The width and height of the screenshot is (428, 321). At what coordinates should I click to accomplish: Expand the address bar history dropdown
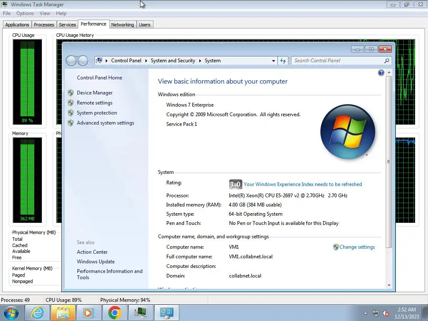click(x=273, y=61)
